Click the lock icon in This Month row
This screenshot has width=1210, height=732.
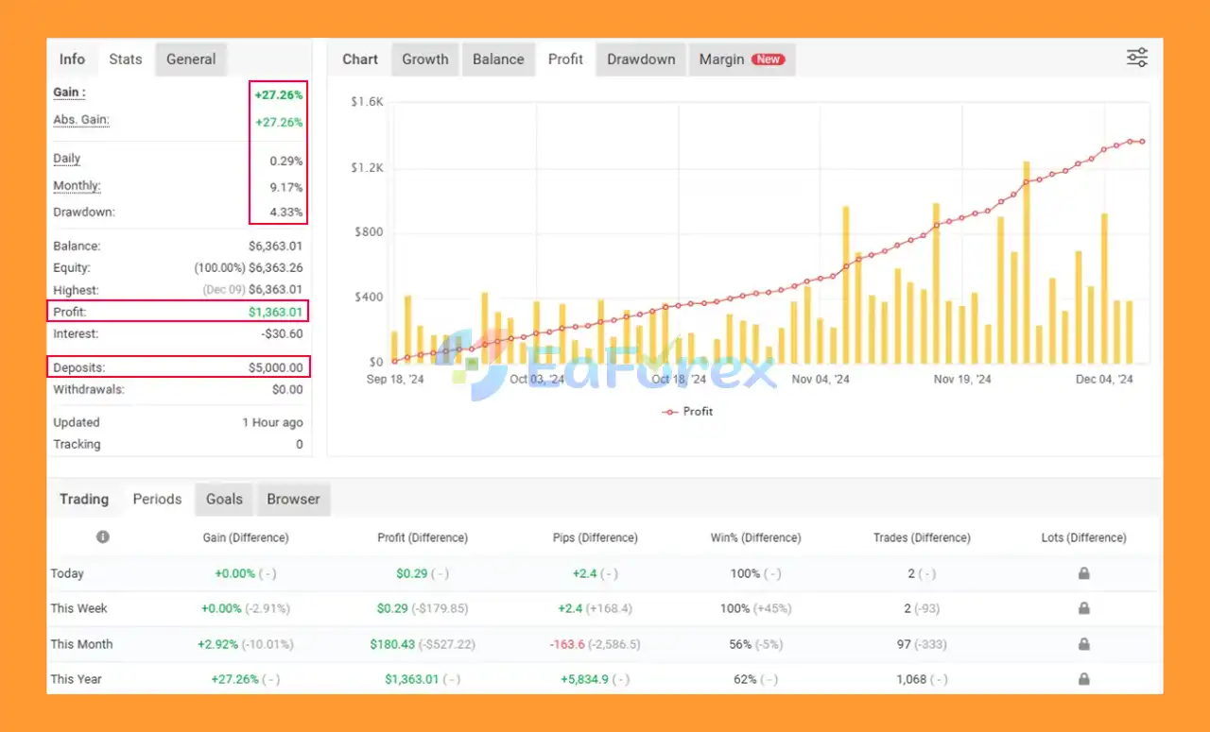click(1083, 644)
